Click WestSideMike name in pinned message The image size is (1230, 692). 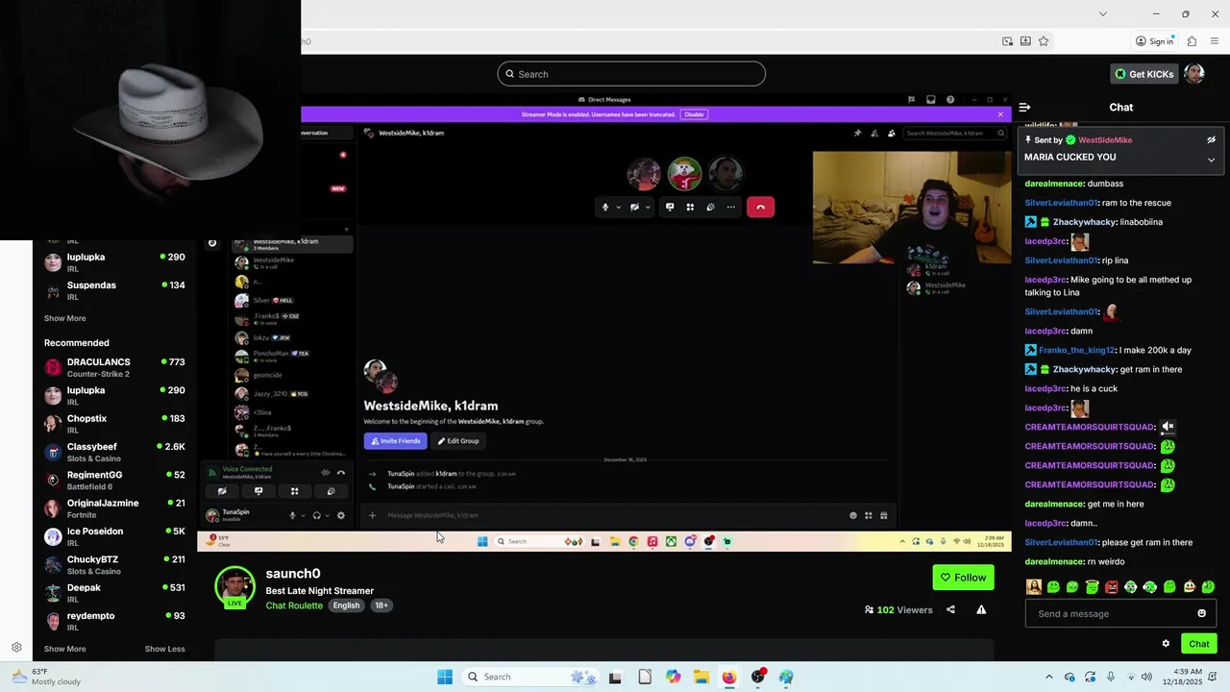coord(1105,140)
